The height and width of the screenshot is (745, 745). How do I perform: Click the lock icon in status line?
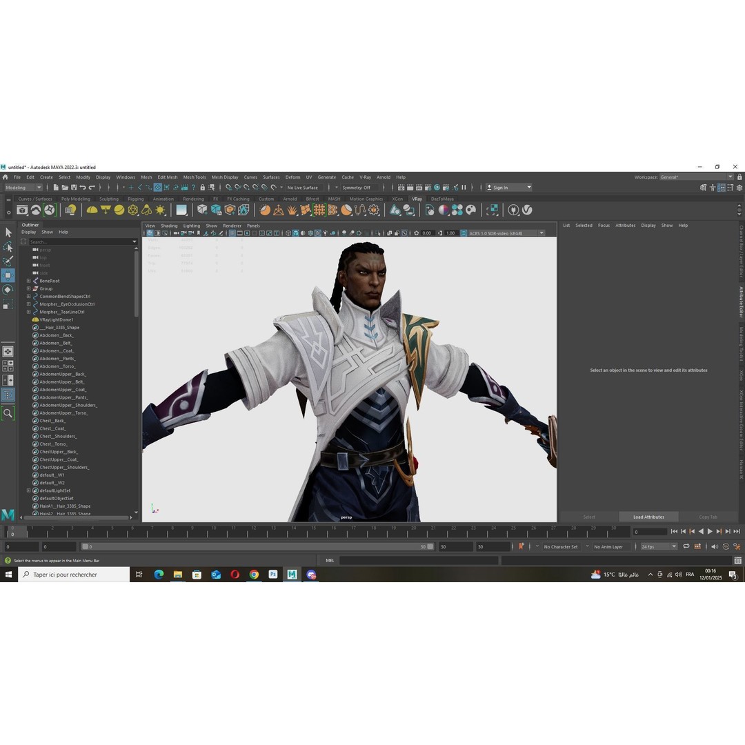[x=202, y=188]
